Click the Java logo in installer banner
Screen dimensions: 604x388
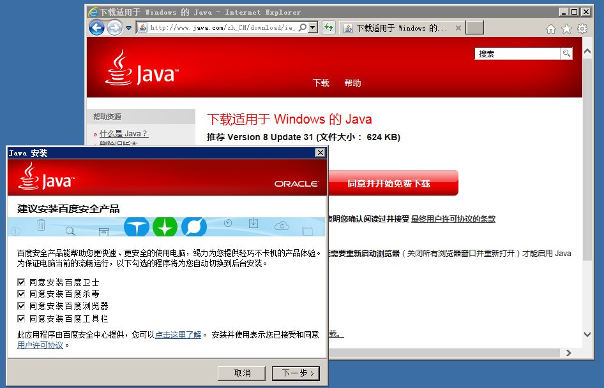pos(46,176)
